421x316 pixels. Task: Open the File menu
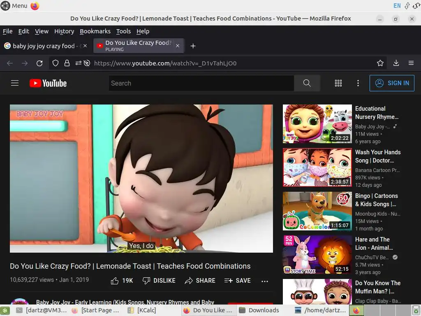7,31
